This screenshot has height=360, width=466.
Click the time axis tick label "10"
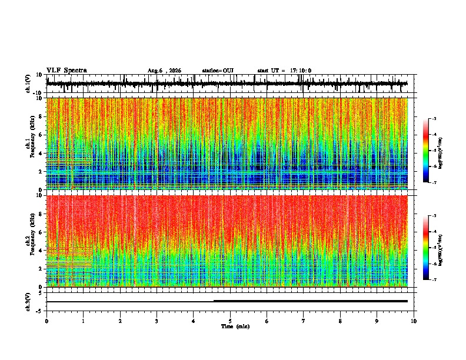click(414, 321)
